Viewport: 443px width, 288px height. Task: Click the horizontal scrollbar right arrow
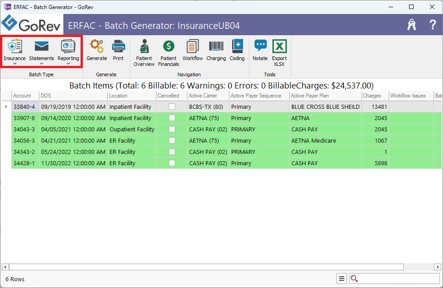438,267
